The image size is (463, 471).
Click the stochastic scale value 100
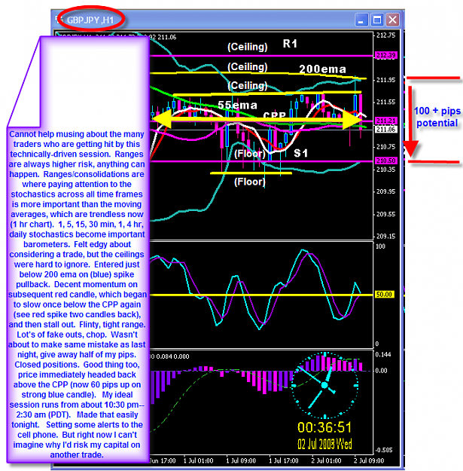pos(380,246)
